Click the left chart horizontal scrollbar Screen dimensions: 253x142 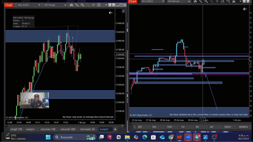click(x=65, y=126)
